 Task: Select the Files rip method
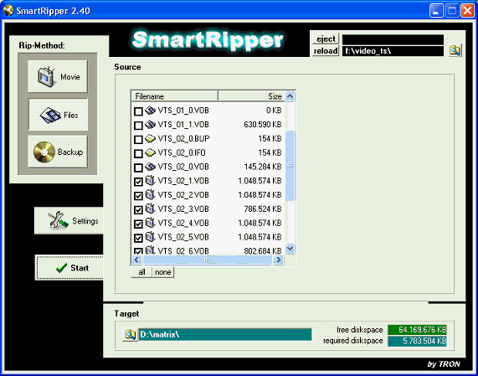[58, 115]
